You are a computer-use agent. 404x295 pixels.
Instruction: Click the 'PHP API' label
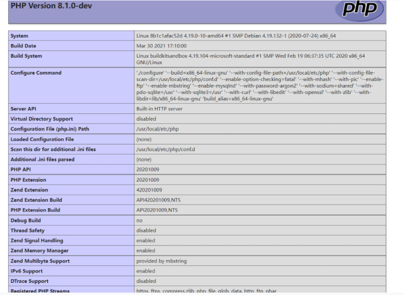click(21, 170)
